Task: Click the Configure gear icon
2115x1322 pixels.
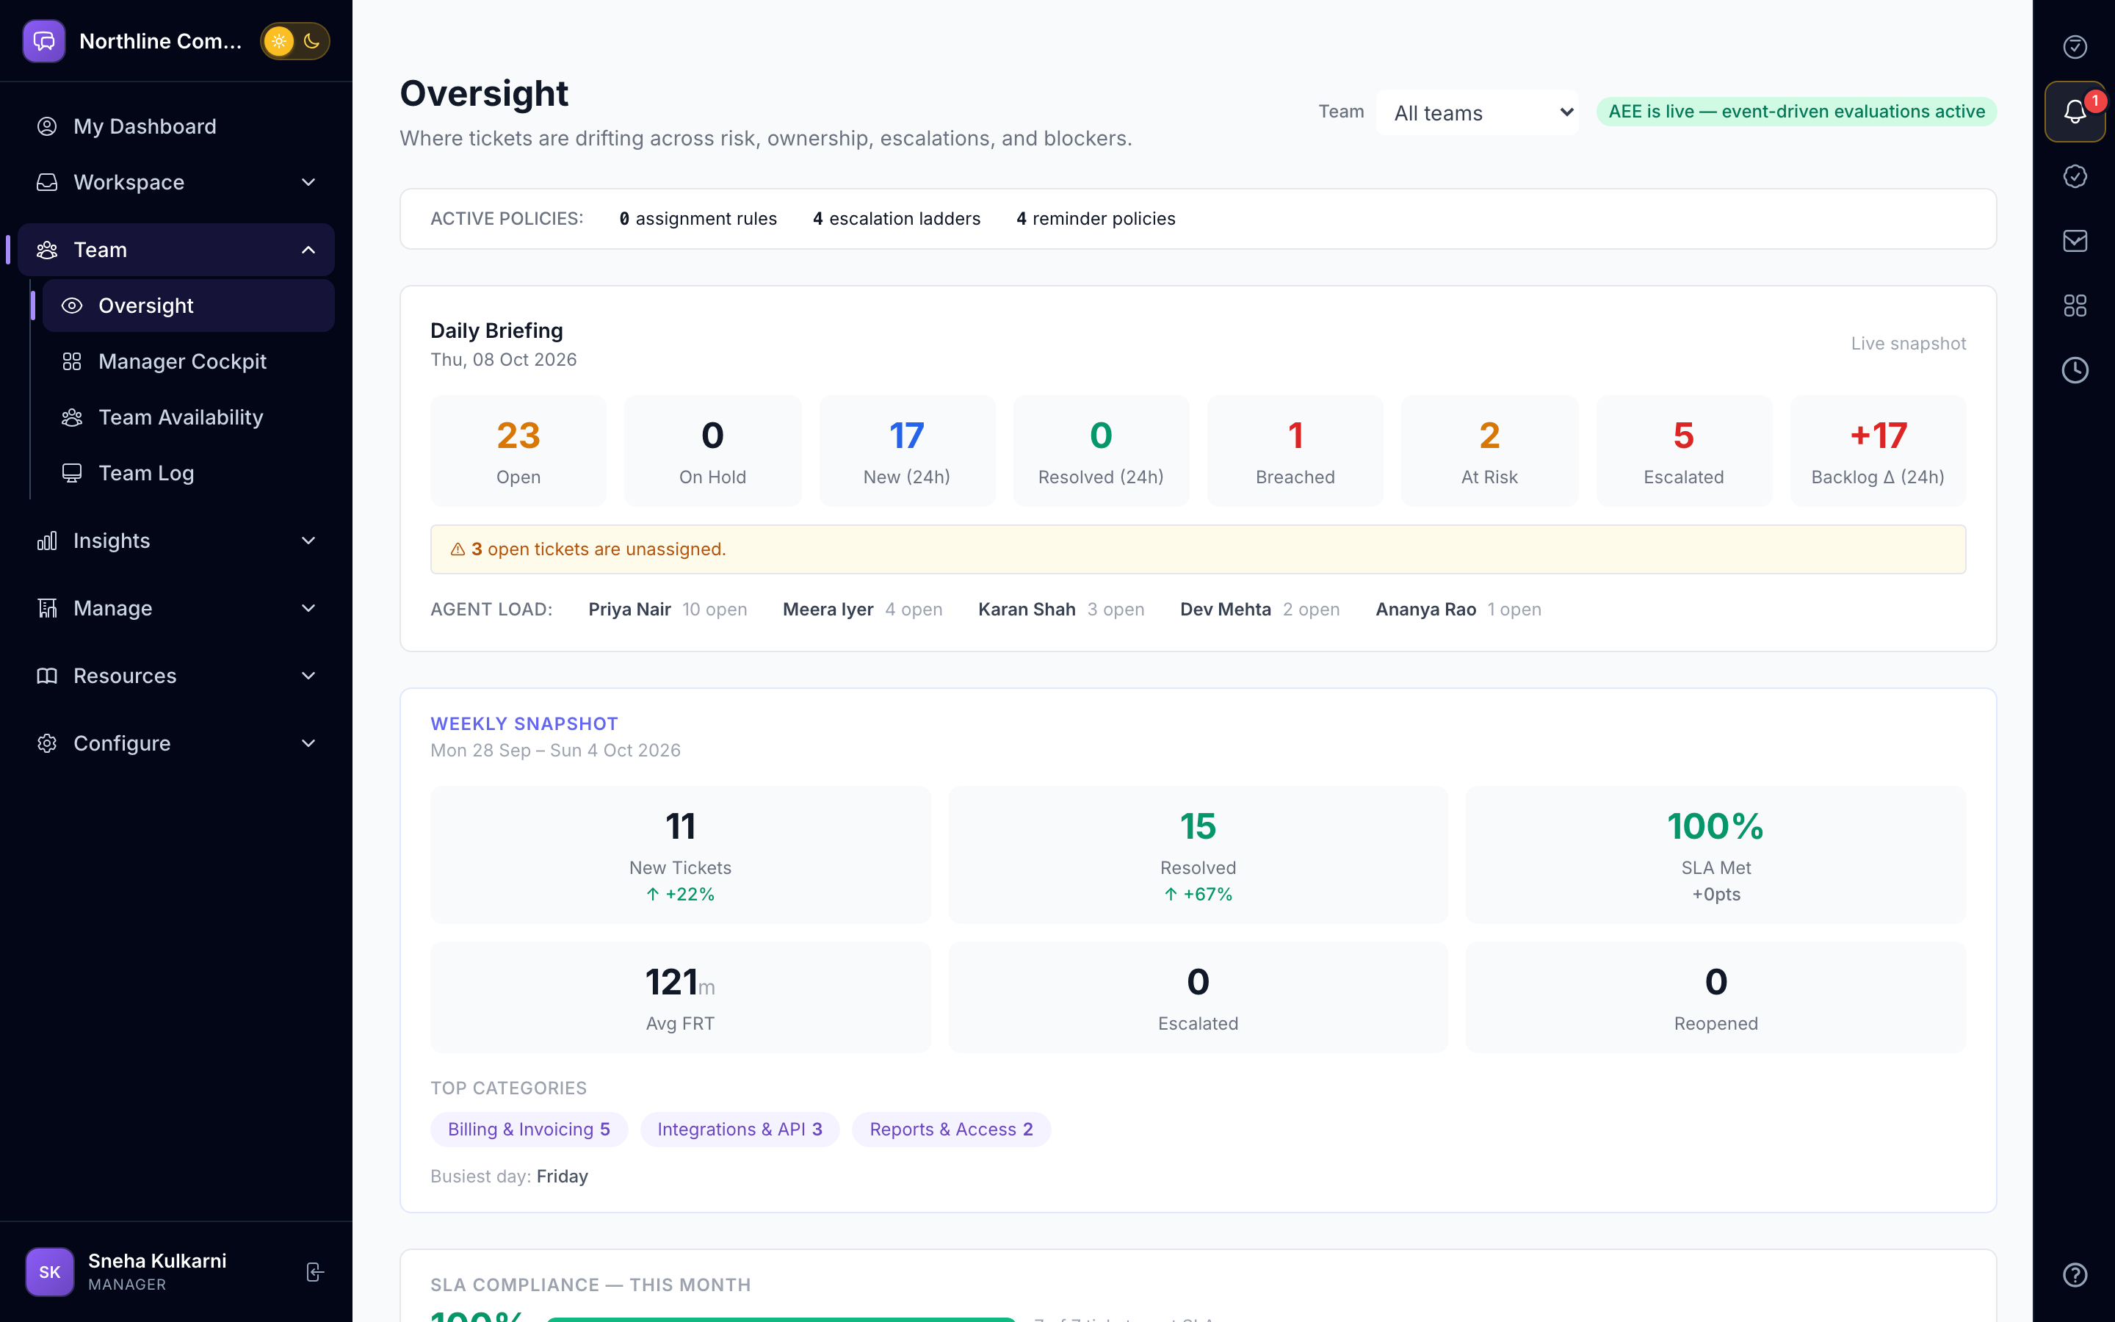Action: point(47,743)
